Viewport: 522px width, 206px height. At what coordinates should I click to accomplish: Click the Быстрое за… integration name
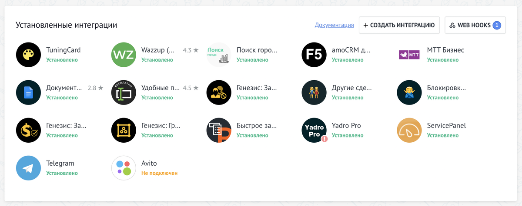click(x=257, y=125)
